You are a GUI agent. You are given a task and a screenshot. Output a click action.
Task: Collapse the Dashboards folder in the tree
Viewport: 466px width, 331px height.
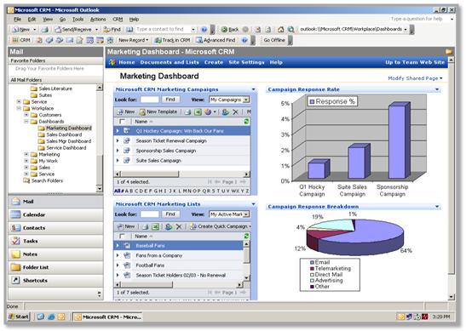point(26,122)
